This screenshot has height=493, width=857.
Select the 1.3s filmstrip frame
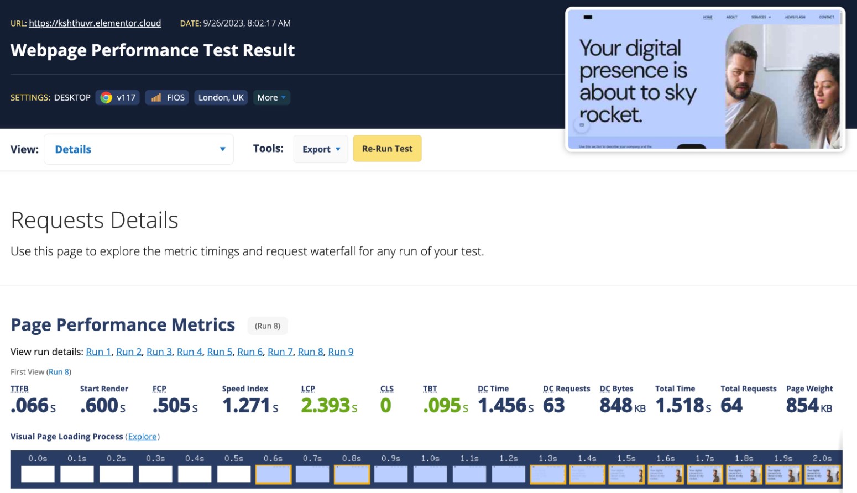click(x=548, y=474)
